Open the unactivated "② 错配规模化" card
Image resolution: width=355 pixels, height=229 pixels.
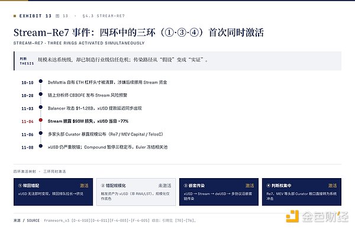pos(136,192)
